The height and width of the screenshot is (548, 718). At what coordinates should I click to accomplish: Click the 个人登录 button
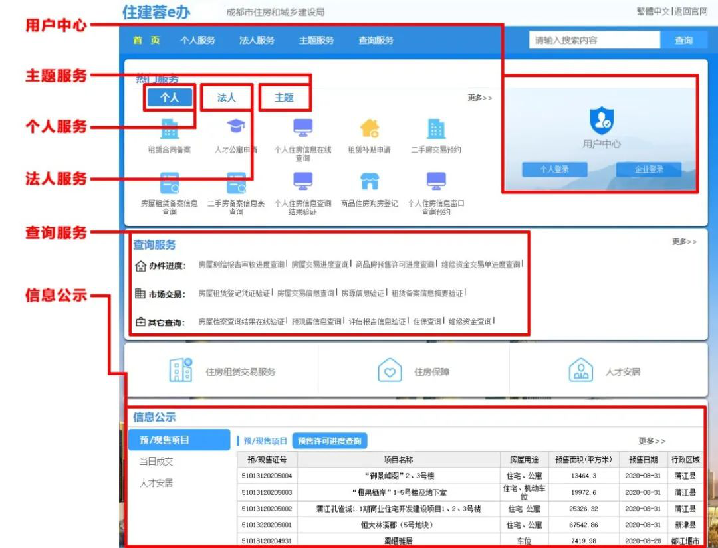(x=554, y=169)
